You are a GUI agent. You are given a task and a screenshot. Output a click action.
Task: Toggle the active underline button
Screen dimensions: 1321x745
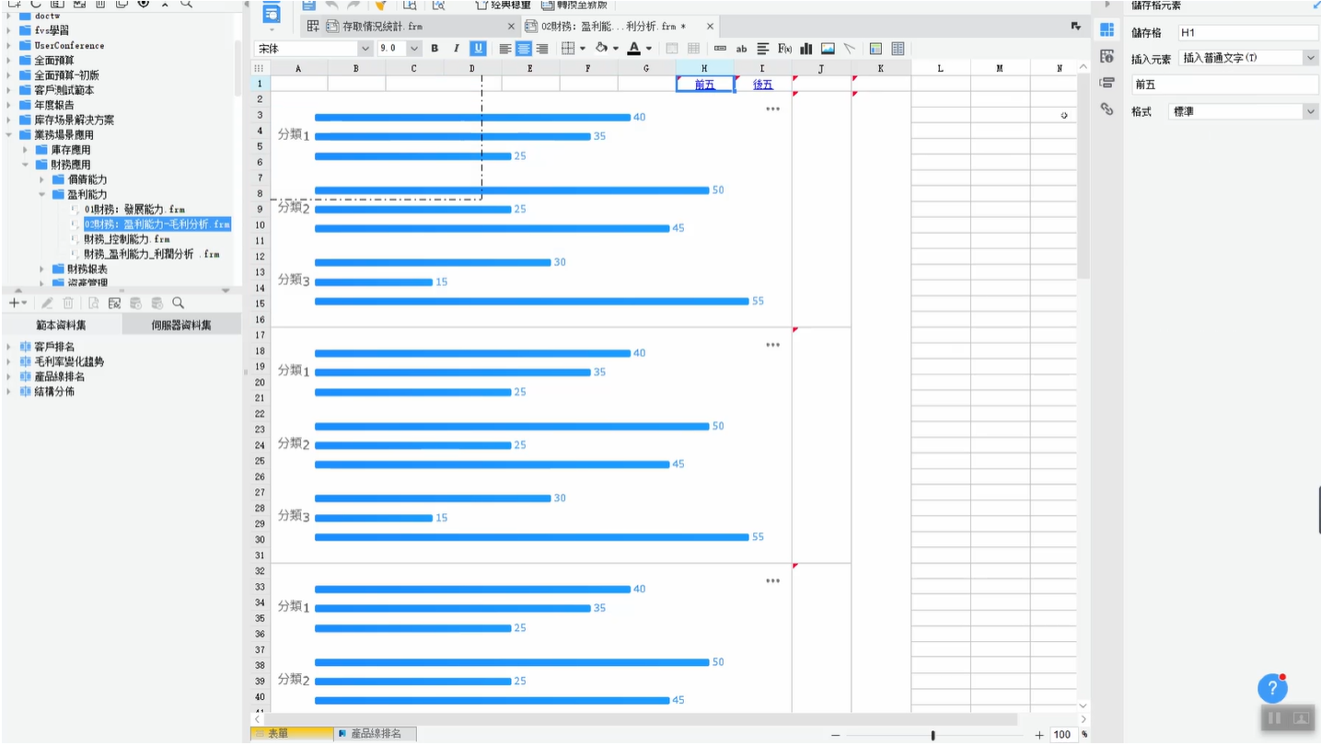(478, 49)
